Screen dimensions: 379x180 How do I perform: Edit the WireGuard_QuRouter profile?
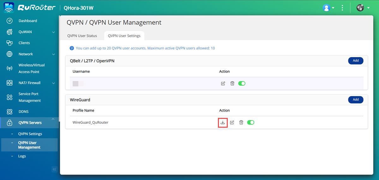click(232, 122)
